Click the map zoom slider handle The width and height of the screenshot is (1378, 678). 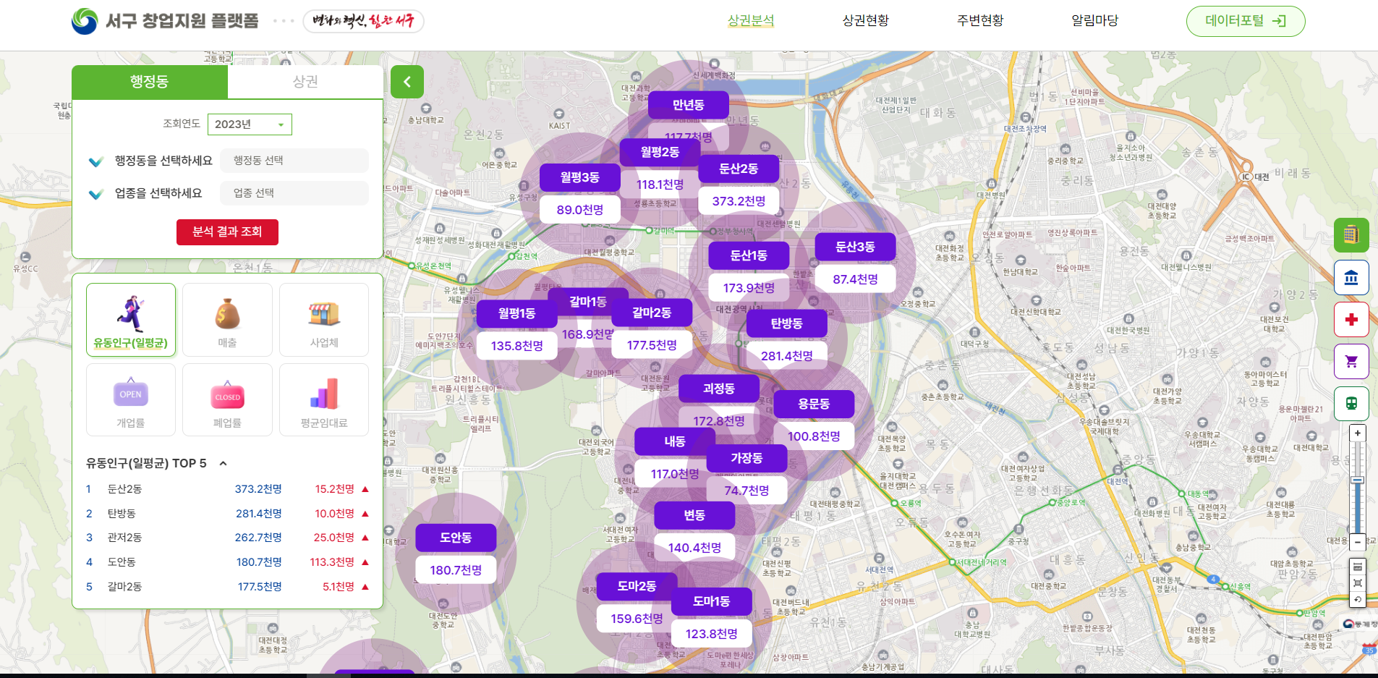coord(1358,480)
